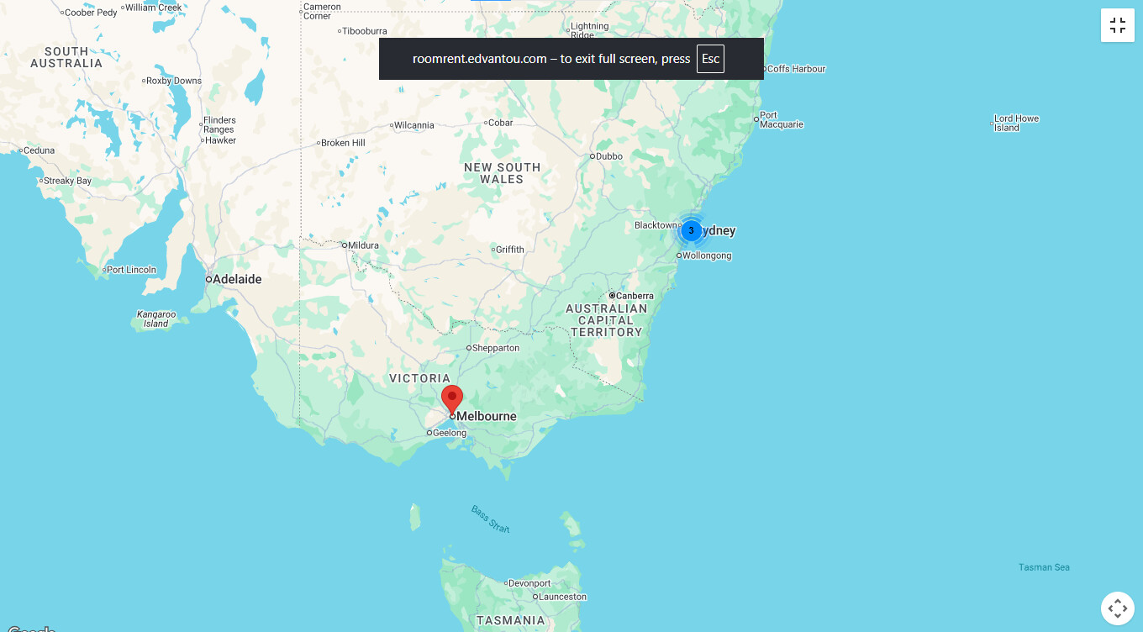This screenshot has height=632, width=1143.
Task: Select Mildura on the map
Action: point(363,245)
